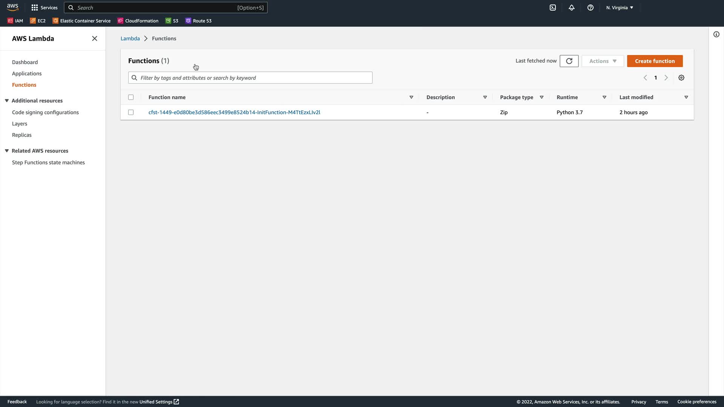Viewport: 724px width, 407px height.
Task: Collapse Related AWS resources section
Action: click(7, 151)
